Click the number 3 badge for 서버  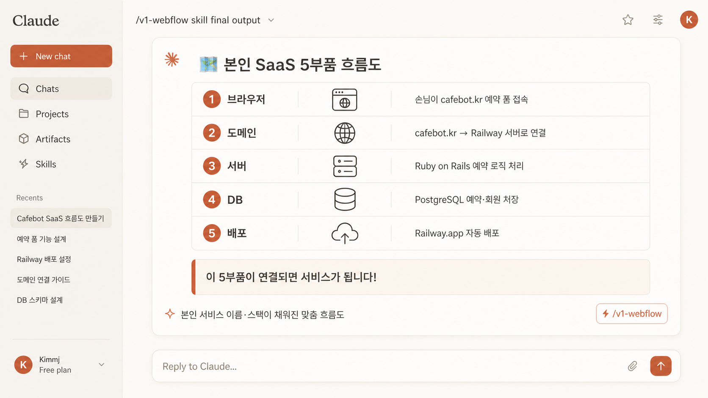212,166
